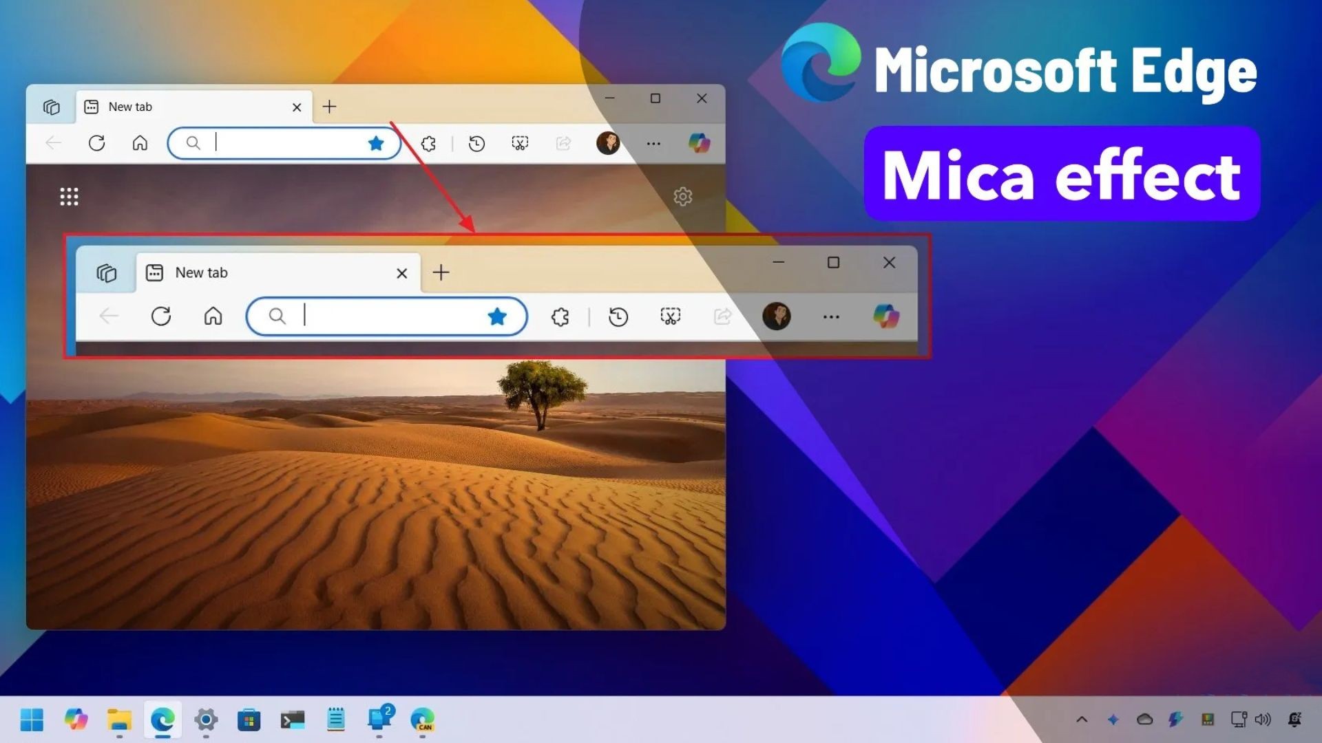Open Extensions in magnified Edge toolbar
1322x743 pixels.
[x=560, y=316]
